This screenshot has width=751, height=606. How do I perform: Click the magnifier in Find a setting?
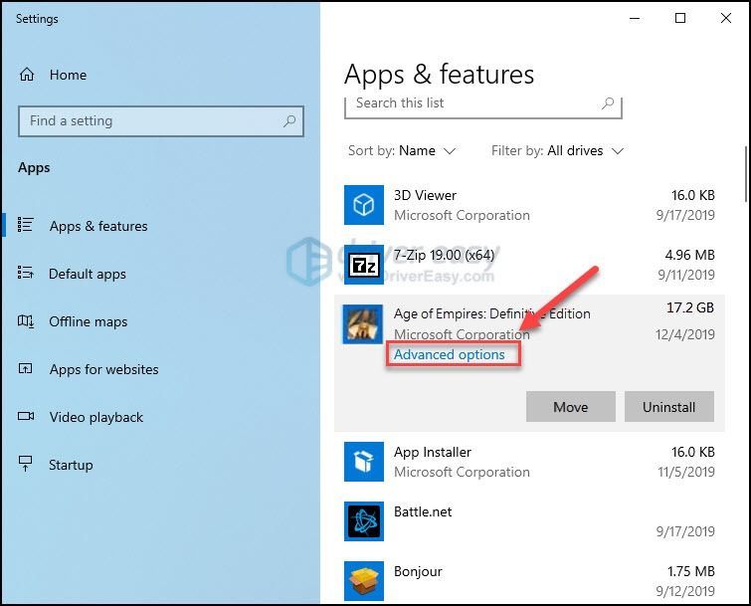289,121
